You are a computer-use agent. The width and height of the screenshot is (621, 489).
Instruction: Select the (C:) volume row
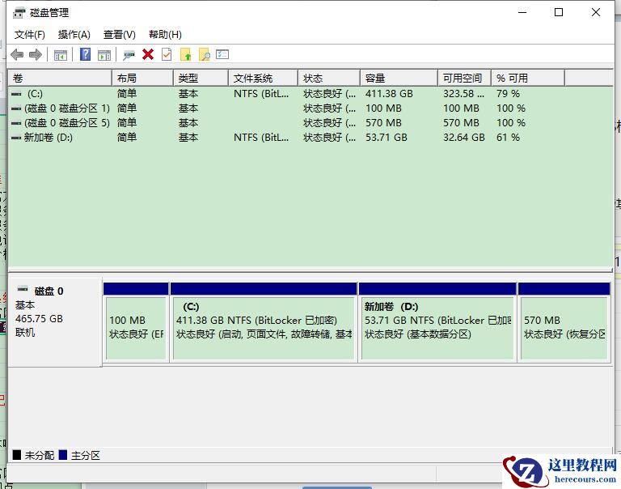tap(310, 94)
